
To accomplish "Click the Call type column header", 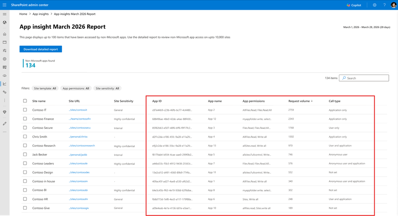I will point(335,101).
